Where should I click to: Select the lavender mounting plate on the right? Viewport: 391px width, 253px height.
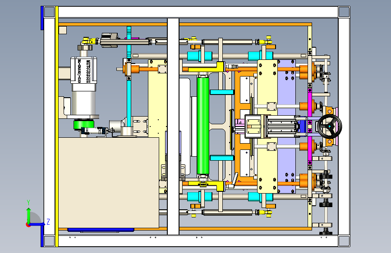pyautogui.click(x=286, y=126)
